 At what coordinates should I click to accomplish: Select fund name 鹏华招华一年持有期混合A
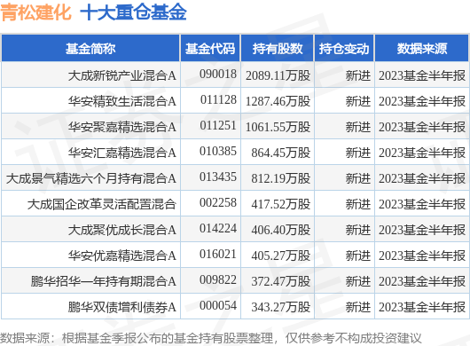[104, 281]
